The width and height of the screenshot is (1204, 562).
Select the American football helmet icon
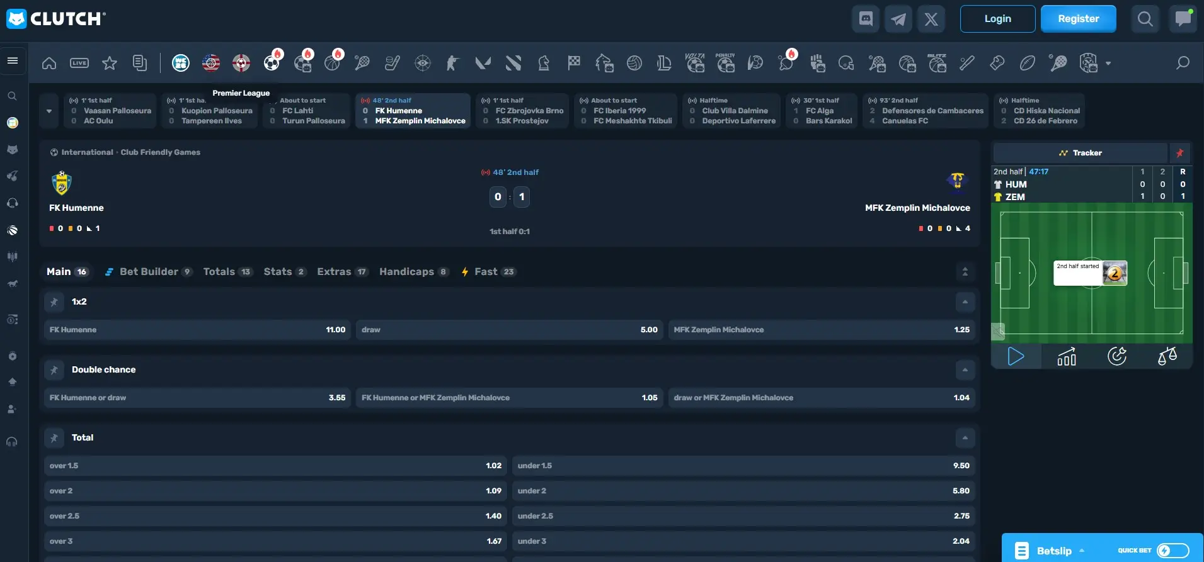846,63
